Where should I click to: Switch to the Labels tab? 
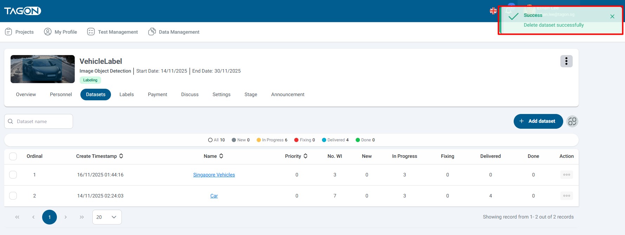[x=126, y=94]
